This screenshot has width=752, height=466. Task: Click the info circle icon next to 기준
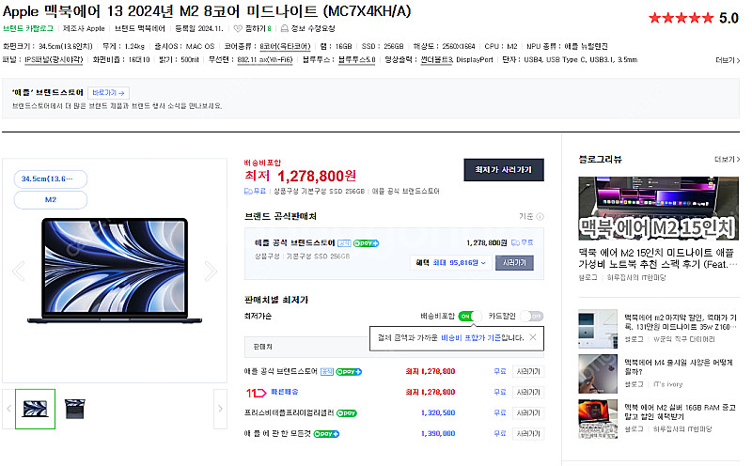pyautogui.click(x=540, y=217)
